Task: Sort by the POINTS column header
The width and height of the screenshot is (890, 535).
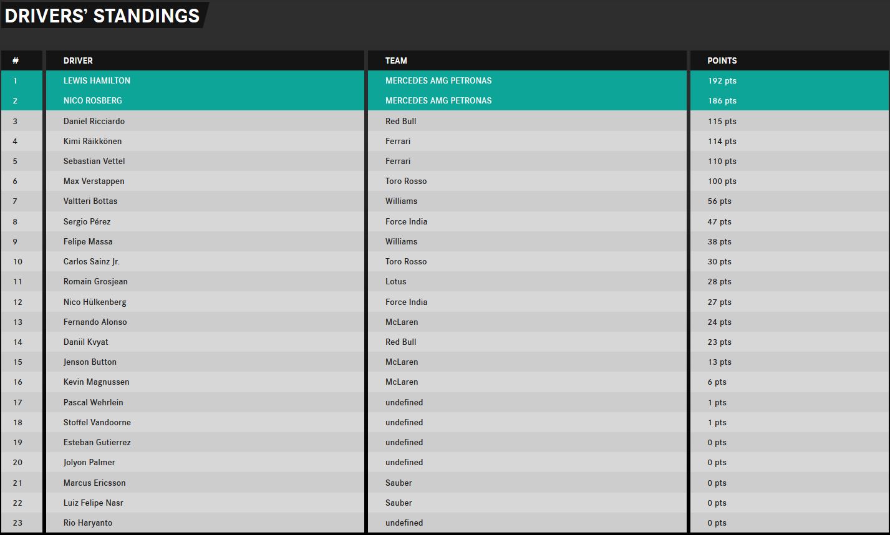Action: coord(722,60)
